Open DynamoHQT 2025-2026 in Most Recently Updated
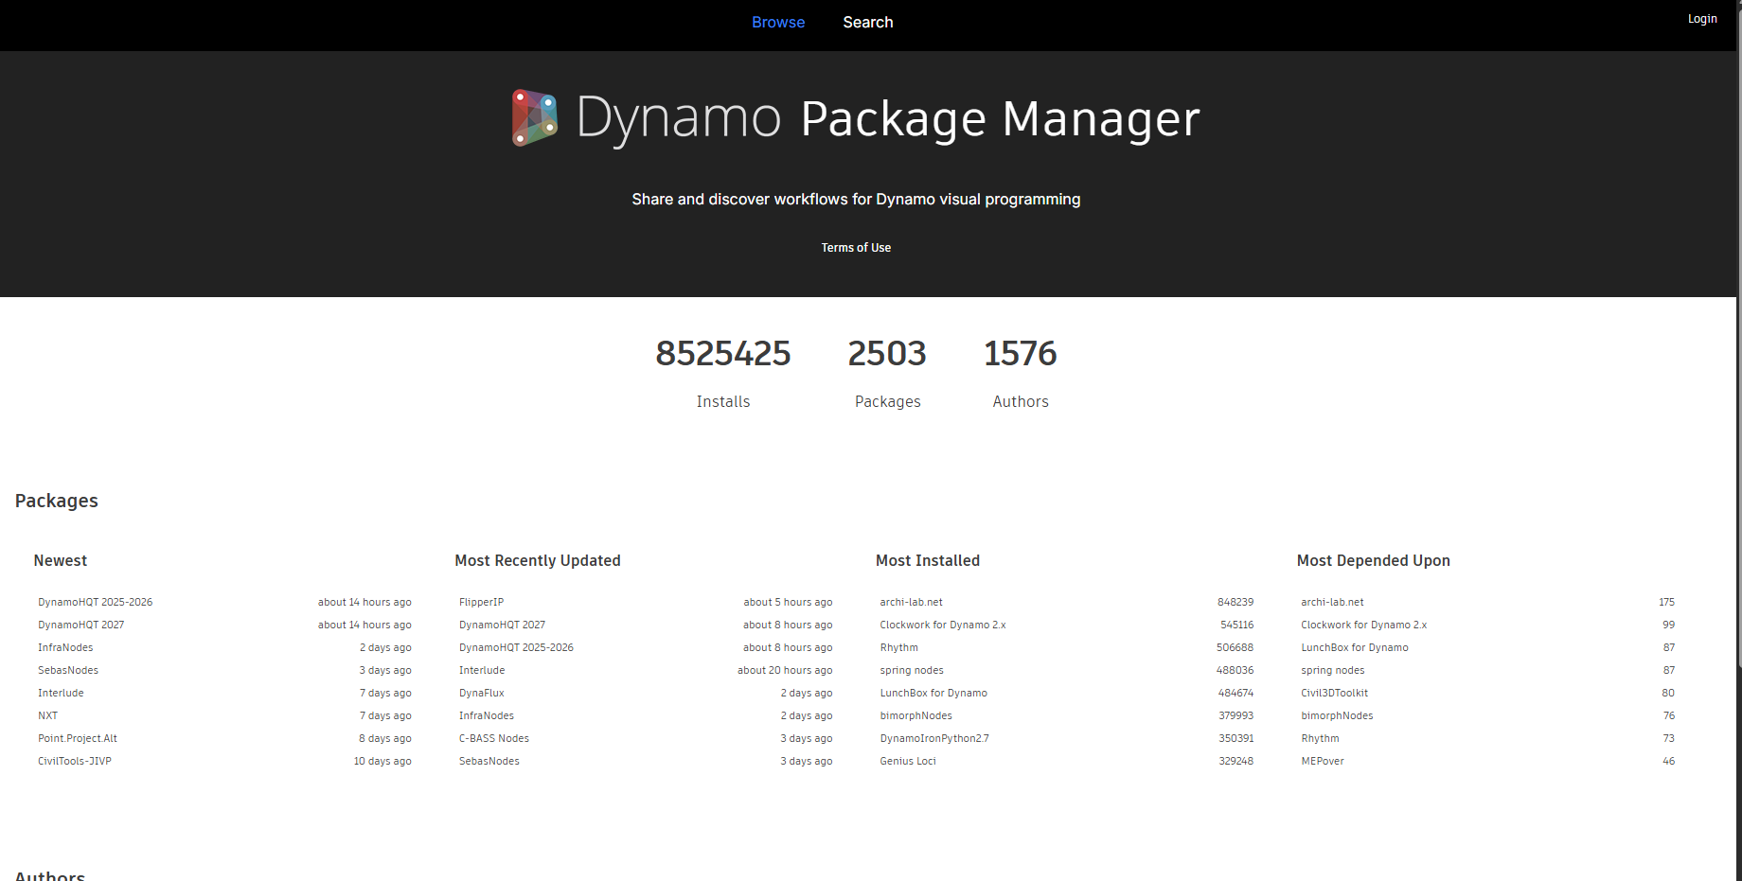1742x881 pixels. 516,647
